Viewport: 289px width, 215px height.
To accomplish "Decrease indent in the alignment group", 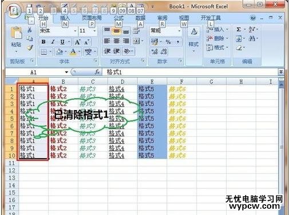I will coord(108,51).
